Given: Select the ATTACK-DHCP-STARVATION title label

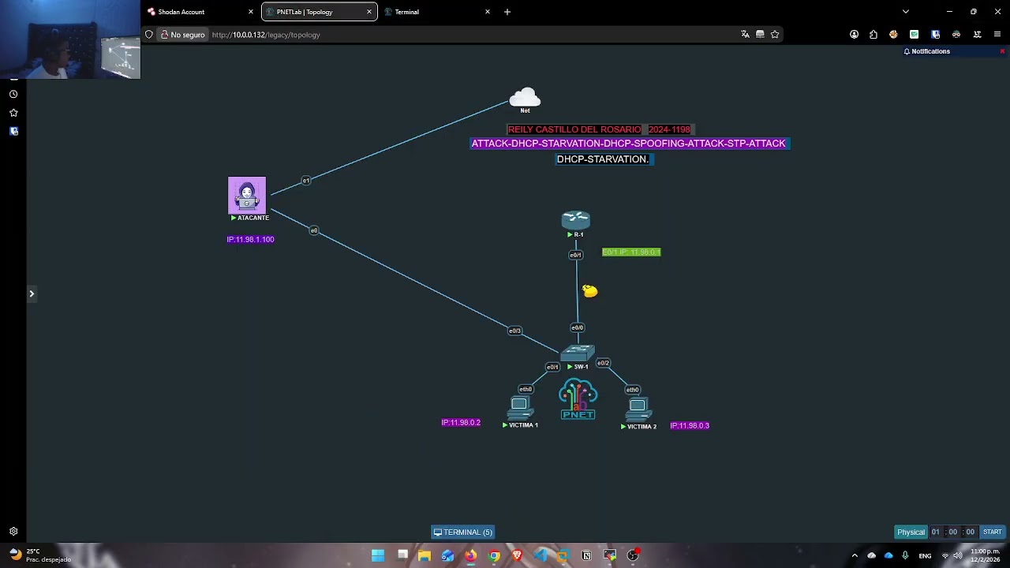Looking at the screenshot, I should pyautogui.click(x=628, y=144).
